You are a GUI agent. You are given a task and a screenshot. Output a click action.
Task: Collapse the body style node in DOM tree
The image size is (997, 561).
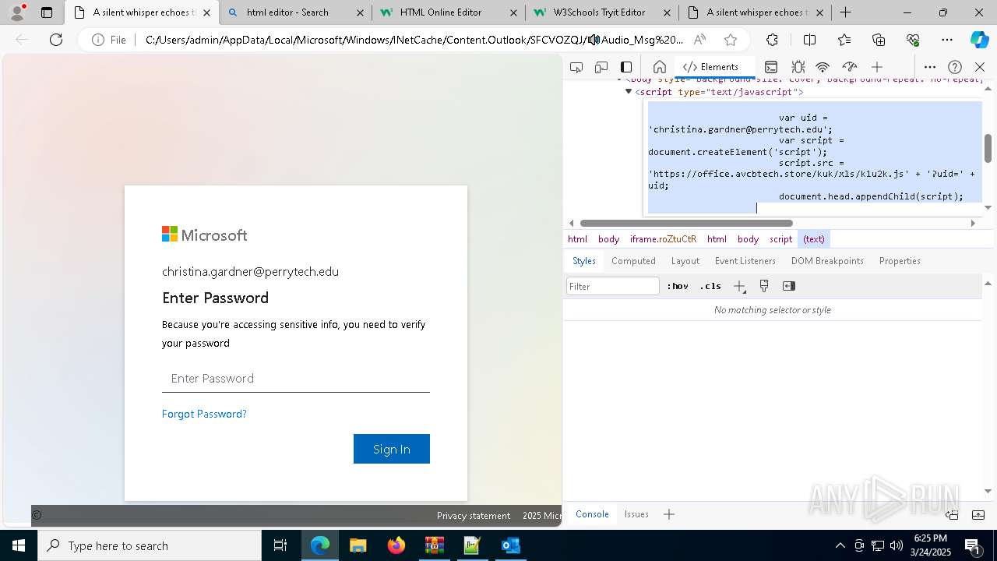point(620,80)
